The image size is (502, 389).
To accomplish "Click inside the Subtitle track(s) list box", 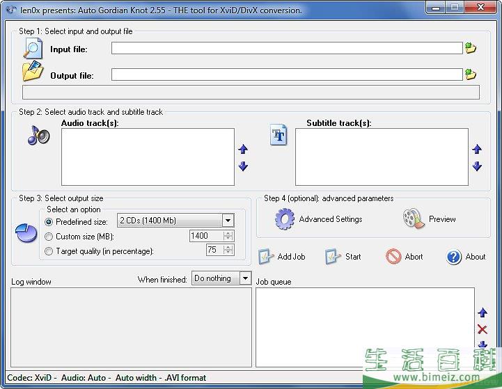I will pos(382,157).
